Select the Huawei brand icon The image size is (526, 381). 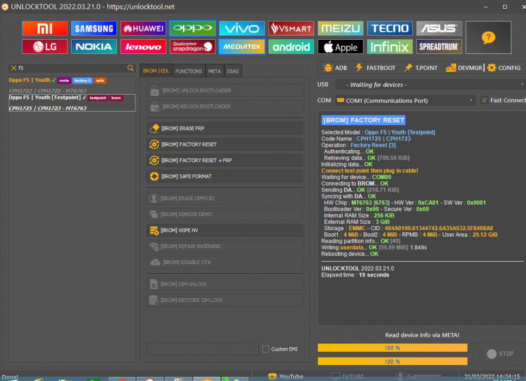[x=143, y=28]
